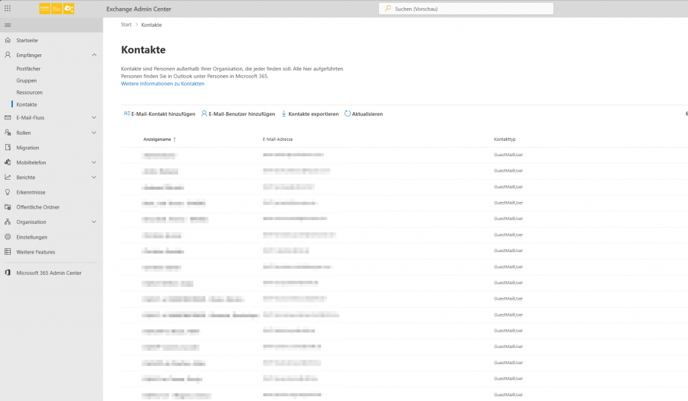The width and height of the screenshot is (688, 401).
Task: Expand the Mobiltelefon section chevron
Action: [94, 162]
